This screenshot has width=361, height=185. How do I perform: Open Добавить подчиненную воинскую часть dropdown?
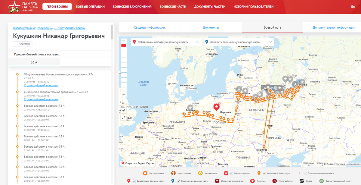[239, 42]
